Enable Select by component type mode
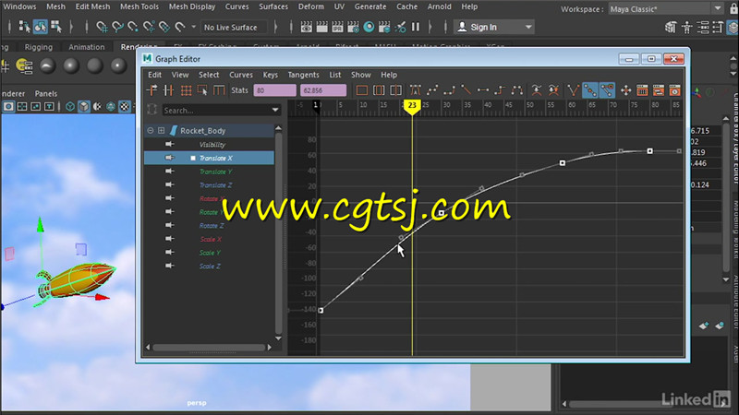739x415 pixels. tap(56, 27)
